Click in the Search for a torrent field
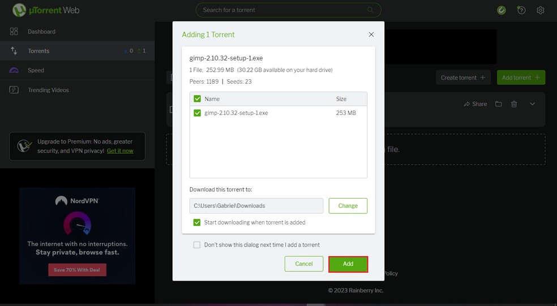The width and height of the screenshot is (557, 306). pos(288,10)
